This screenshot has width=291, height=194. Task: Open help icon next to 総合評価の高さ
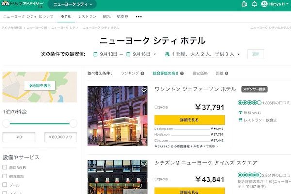(x=182, y=73)
